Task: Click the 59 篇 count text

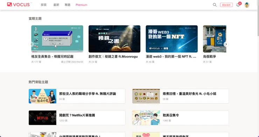Action: coord(166,99)
